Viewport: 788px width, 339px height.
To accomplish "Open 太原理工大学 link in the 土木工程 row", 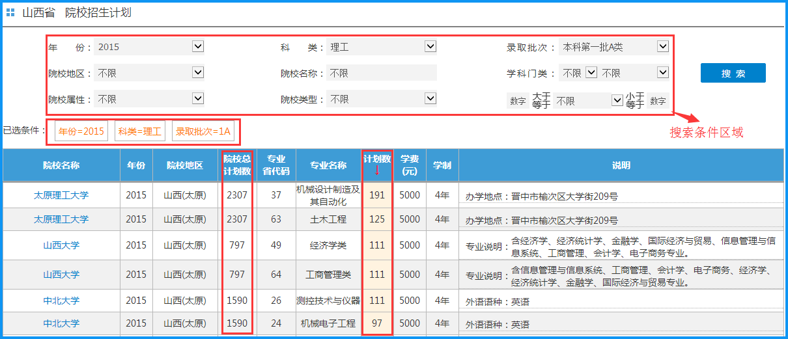I will click(x=61, y=220).
